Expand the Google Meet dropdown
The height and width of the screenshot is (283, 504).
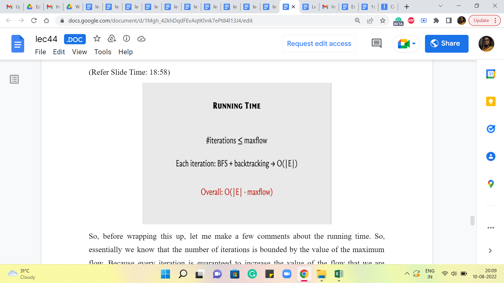pos(414,43)
